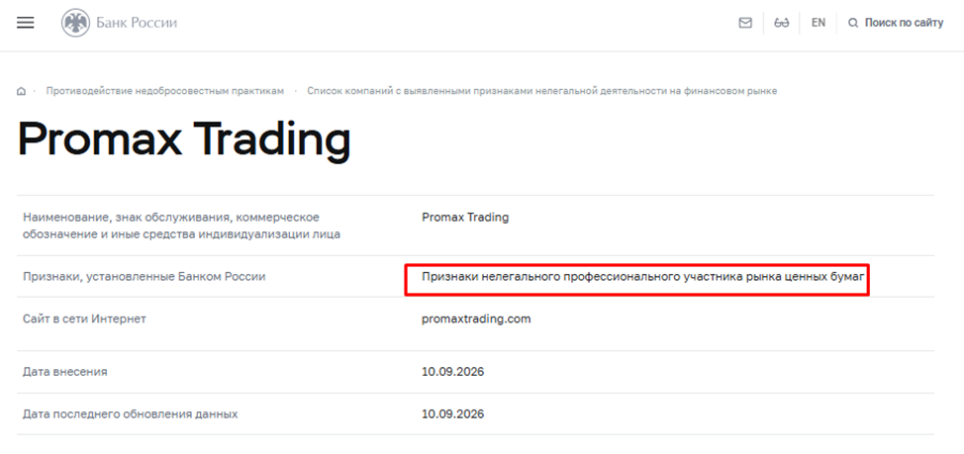Click the highlighted Признаки нелегального профессионального участника text

coord(643,276)
